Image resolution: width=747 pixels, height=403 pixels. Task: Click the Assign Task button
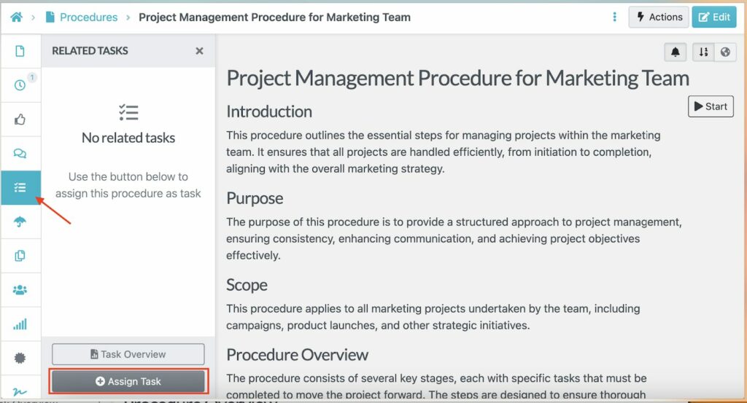click(x=128, y=381)
